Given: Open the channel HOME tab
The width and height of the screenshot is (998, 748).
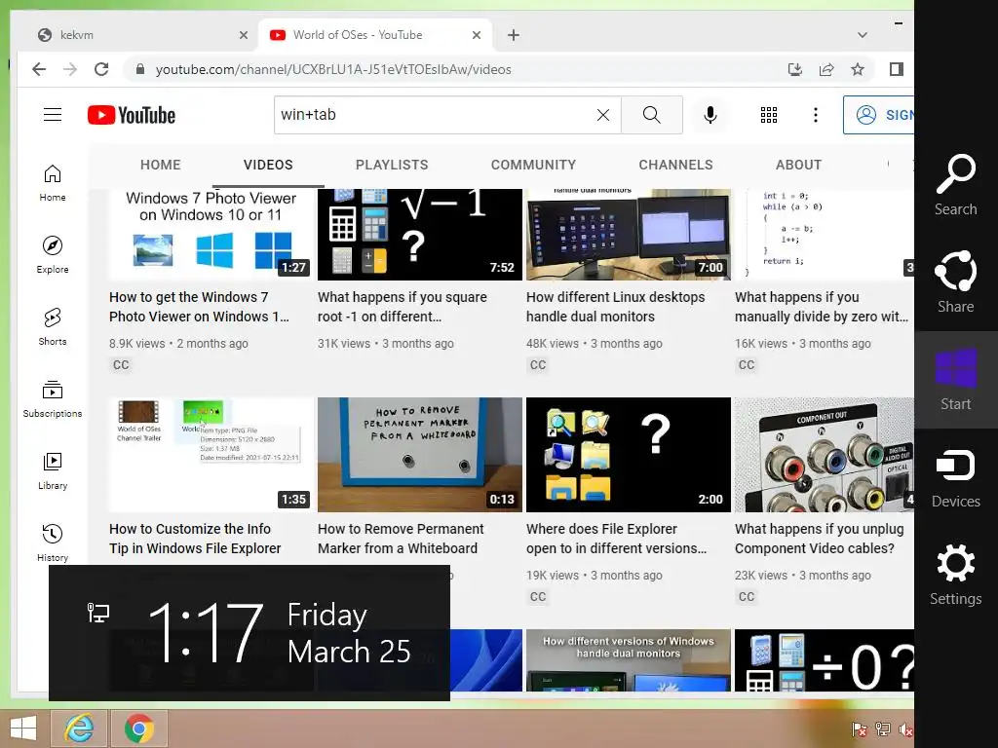Looking at the screenshot, I should pyautogui.click(x=161, y=165).
